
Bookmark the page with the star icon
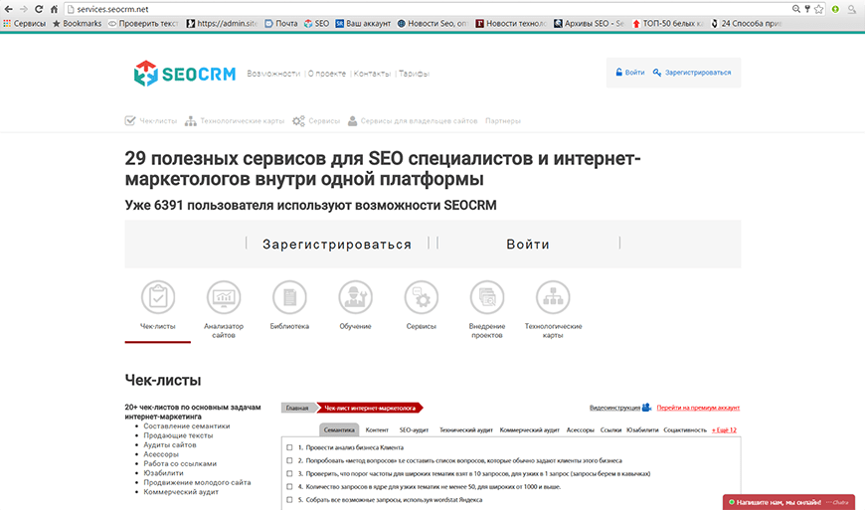(818, 9)
